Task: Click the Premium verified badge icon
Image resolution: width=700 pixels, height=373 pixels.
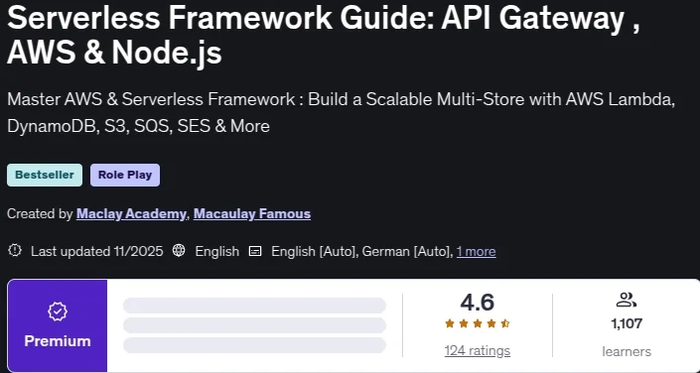Action: click(x=58, y=311)
